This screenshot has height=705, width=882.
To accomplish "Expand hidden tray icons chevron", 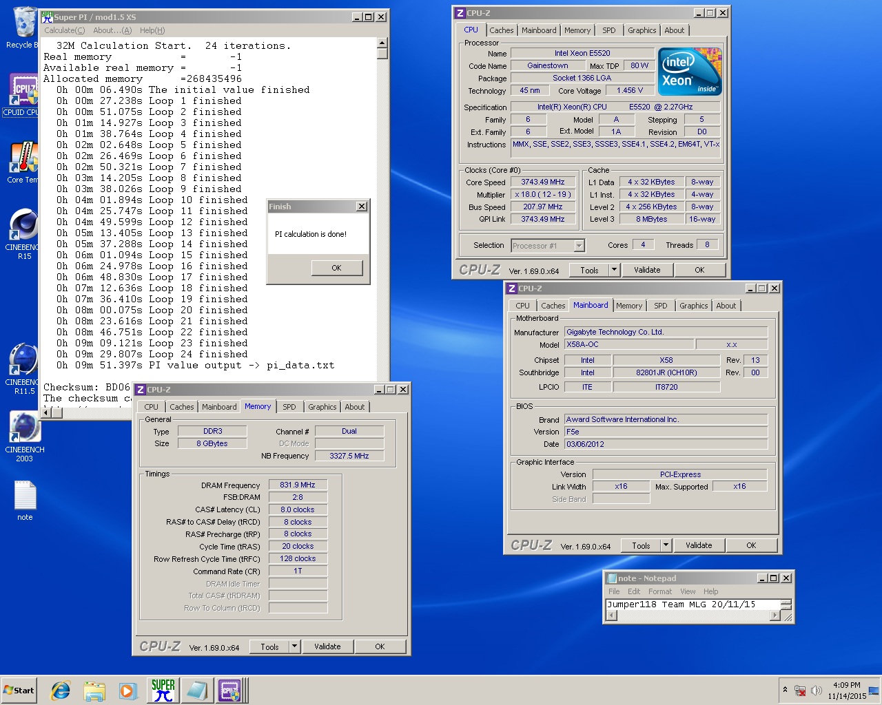I will point(785,689).
